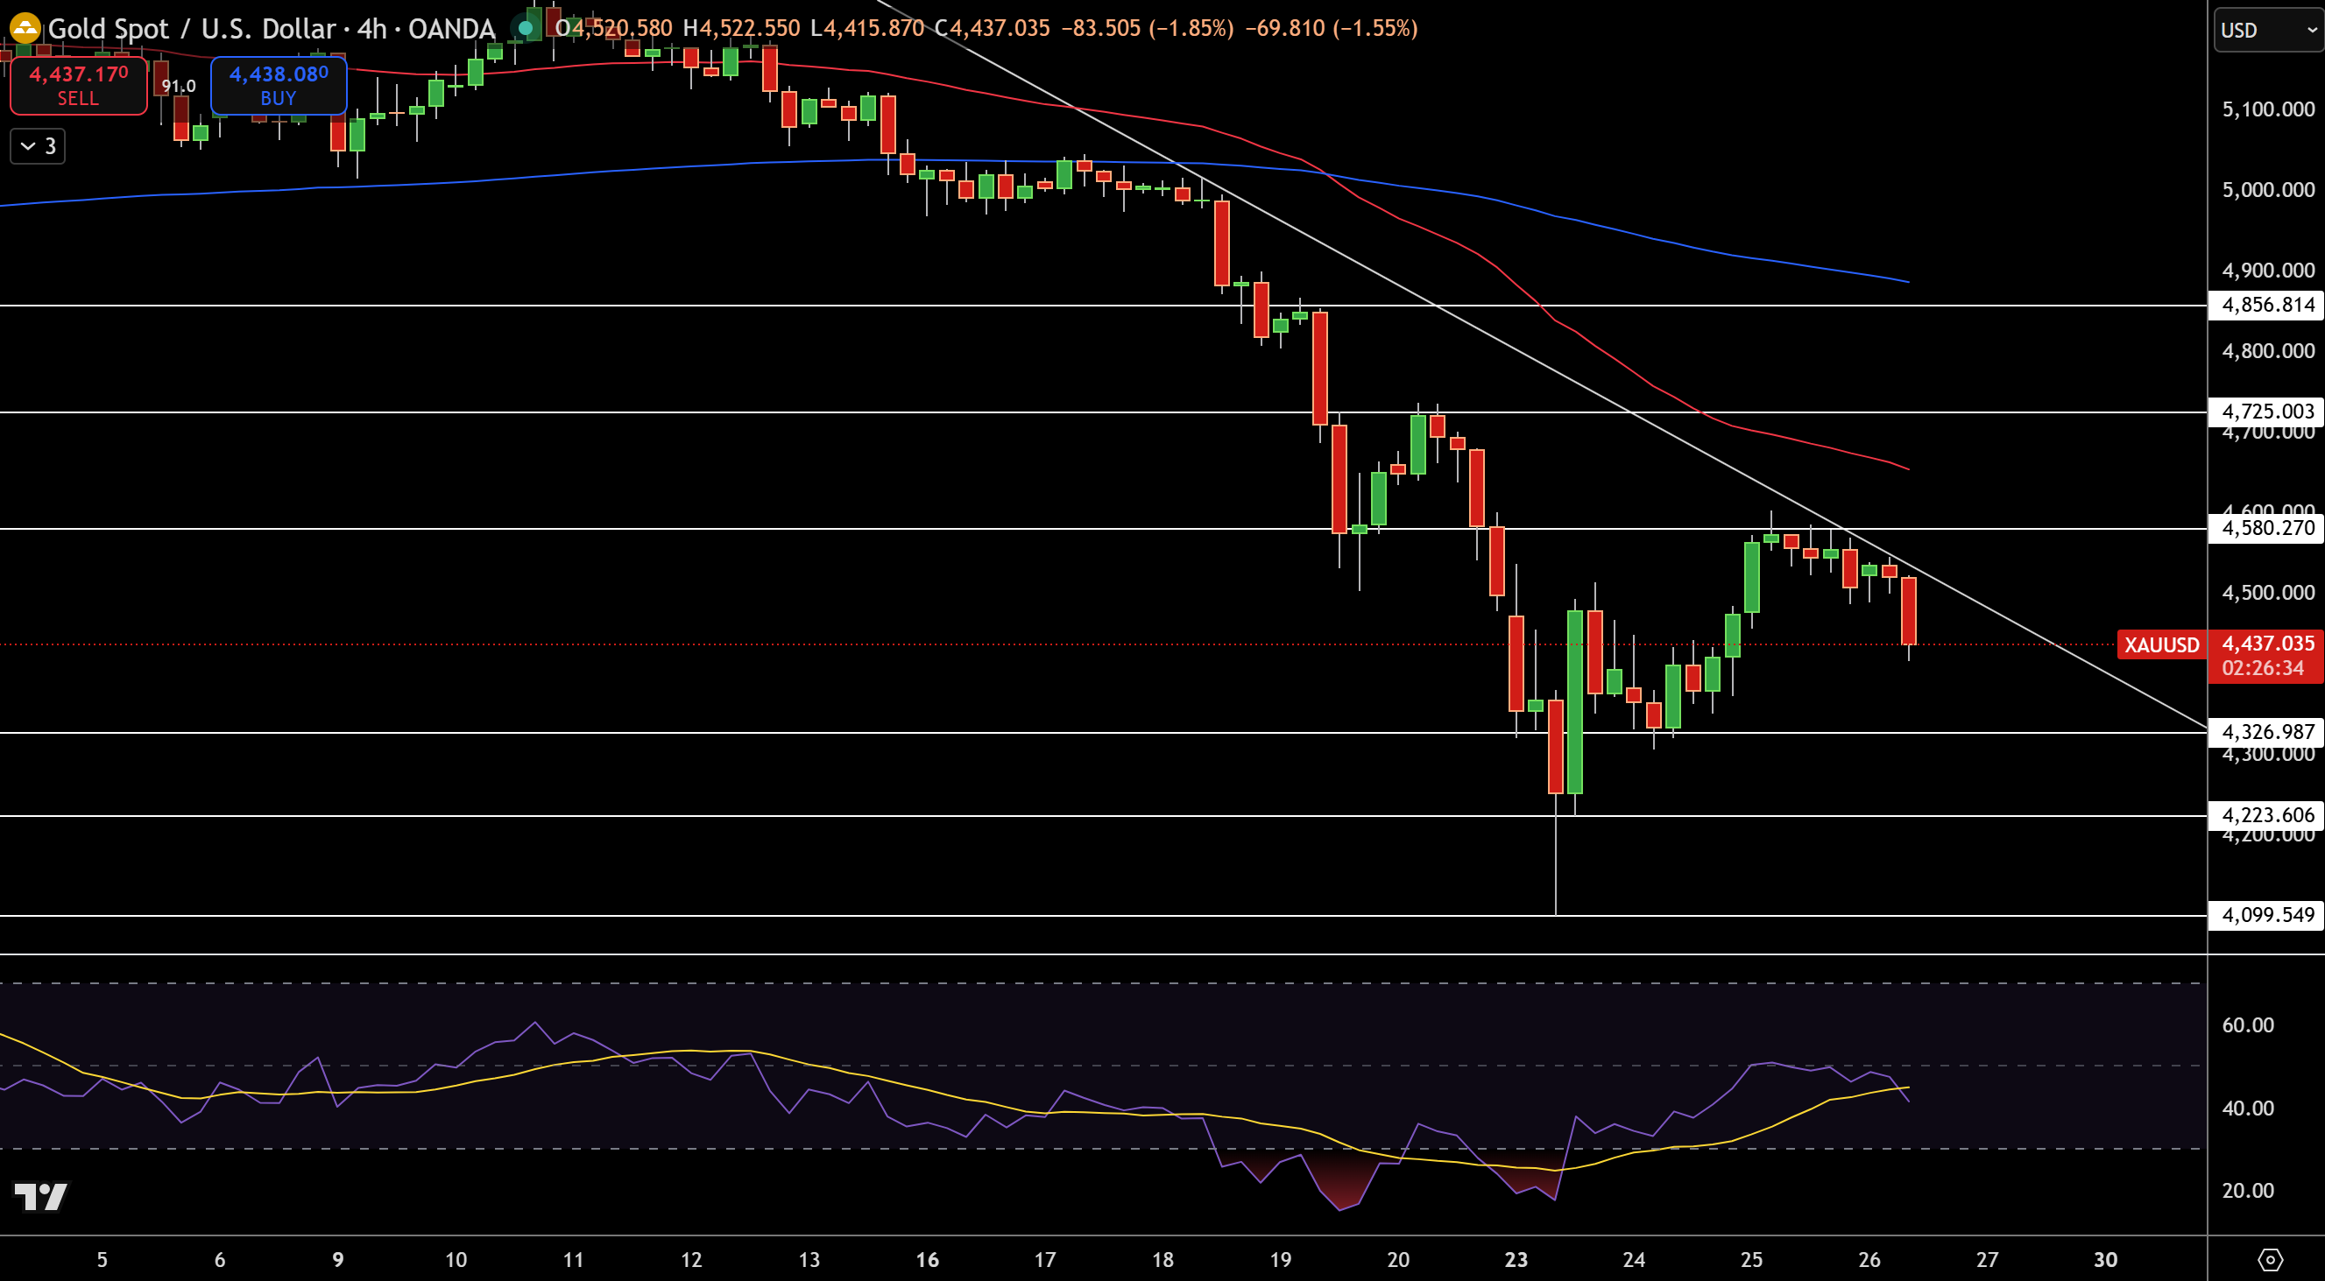The image size is (2325, 1281).
Task: Click the TradingView logo
Action: (x=40, y=1197)
